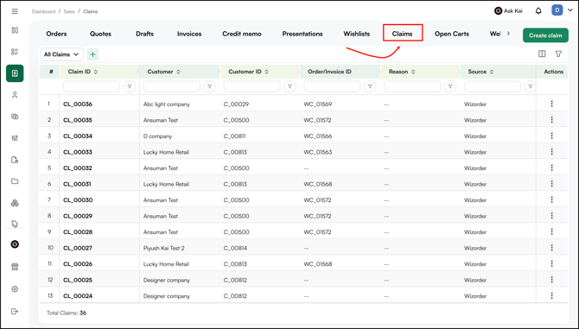Open the column layout icon

(542, 54)
